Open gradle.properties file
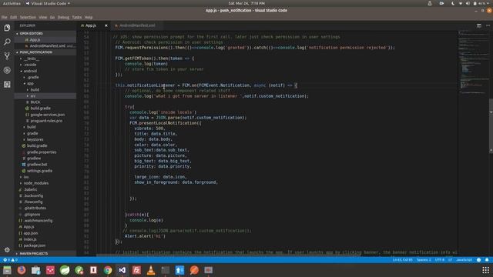The image size is (493, 277). 42,152
